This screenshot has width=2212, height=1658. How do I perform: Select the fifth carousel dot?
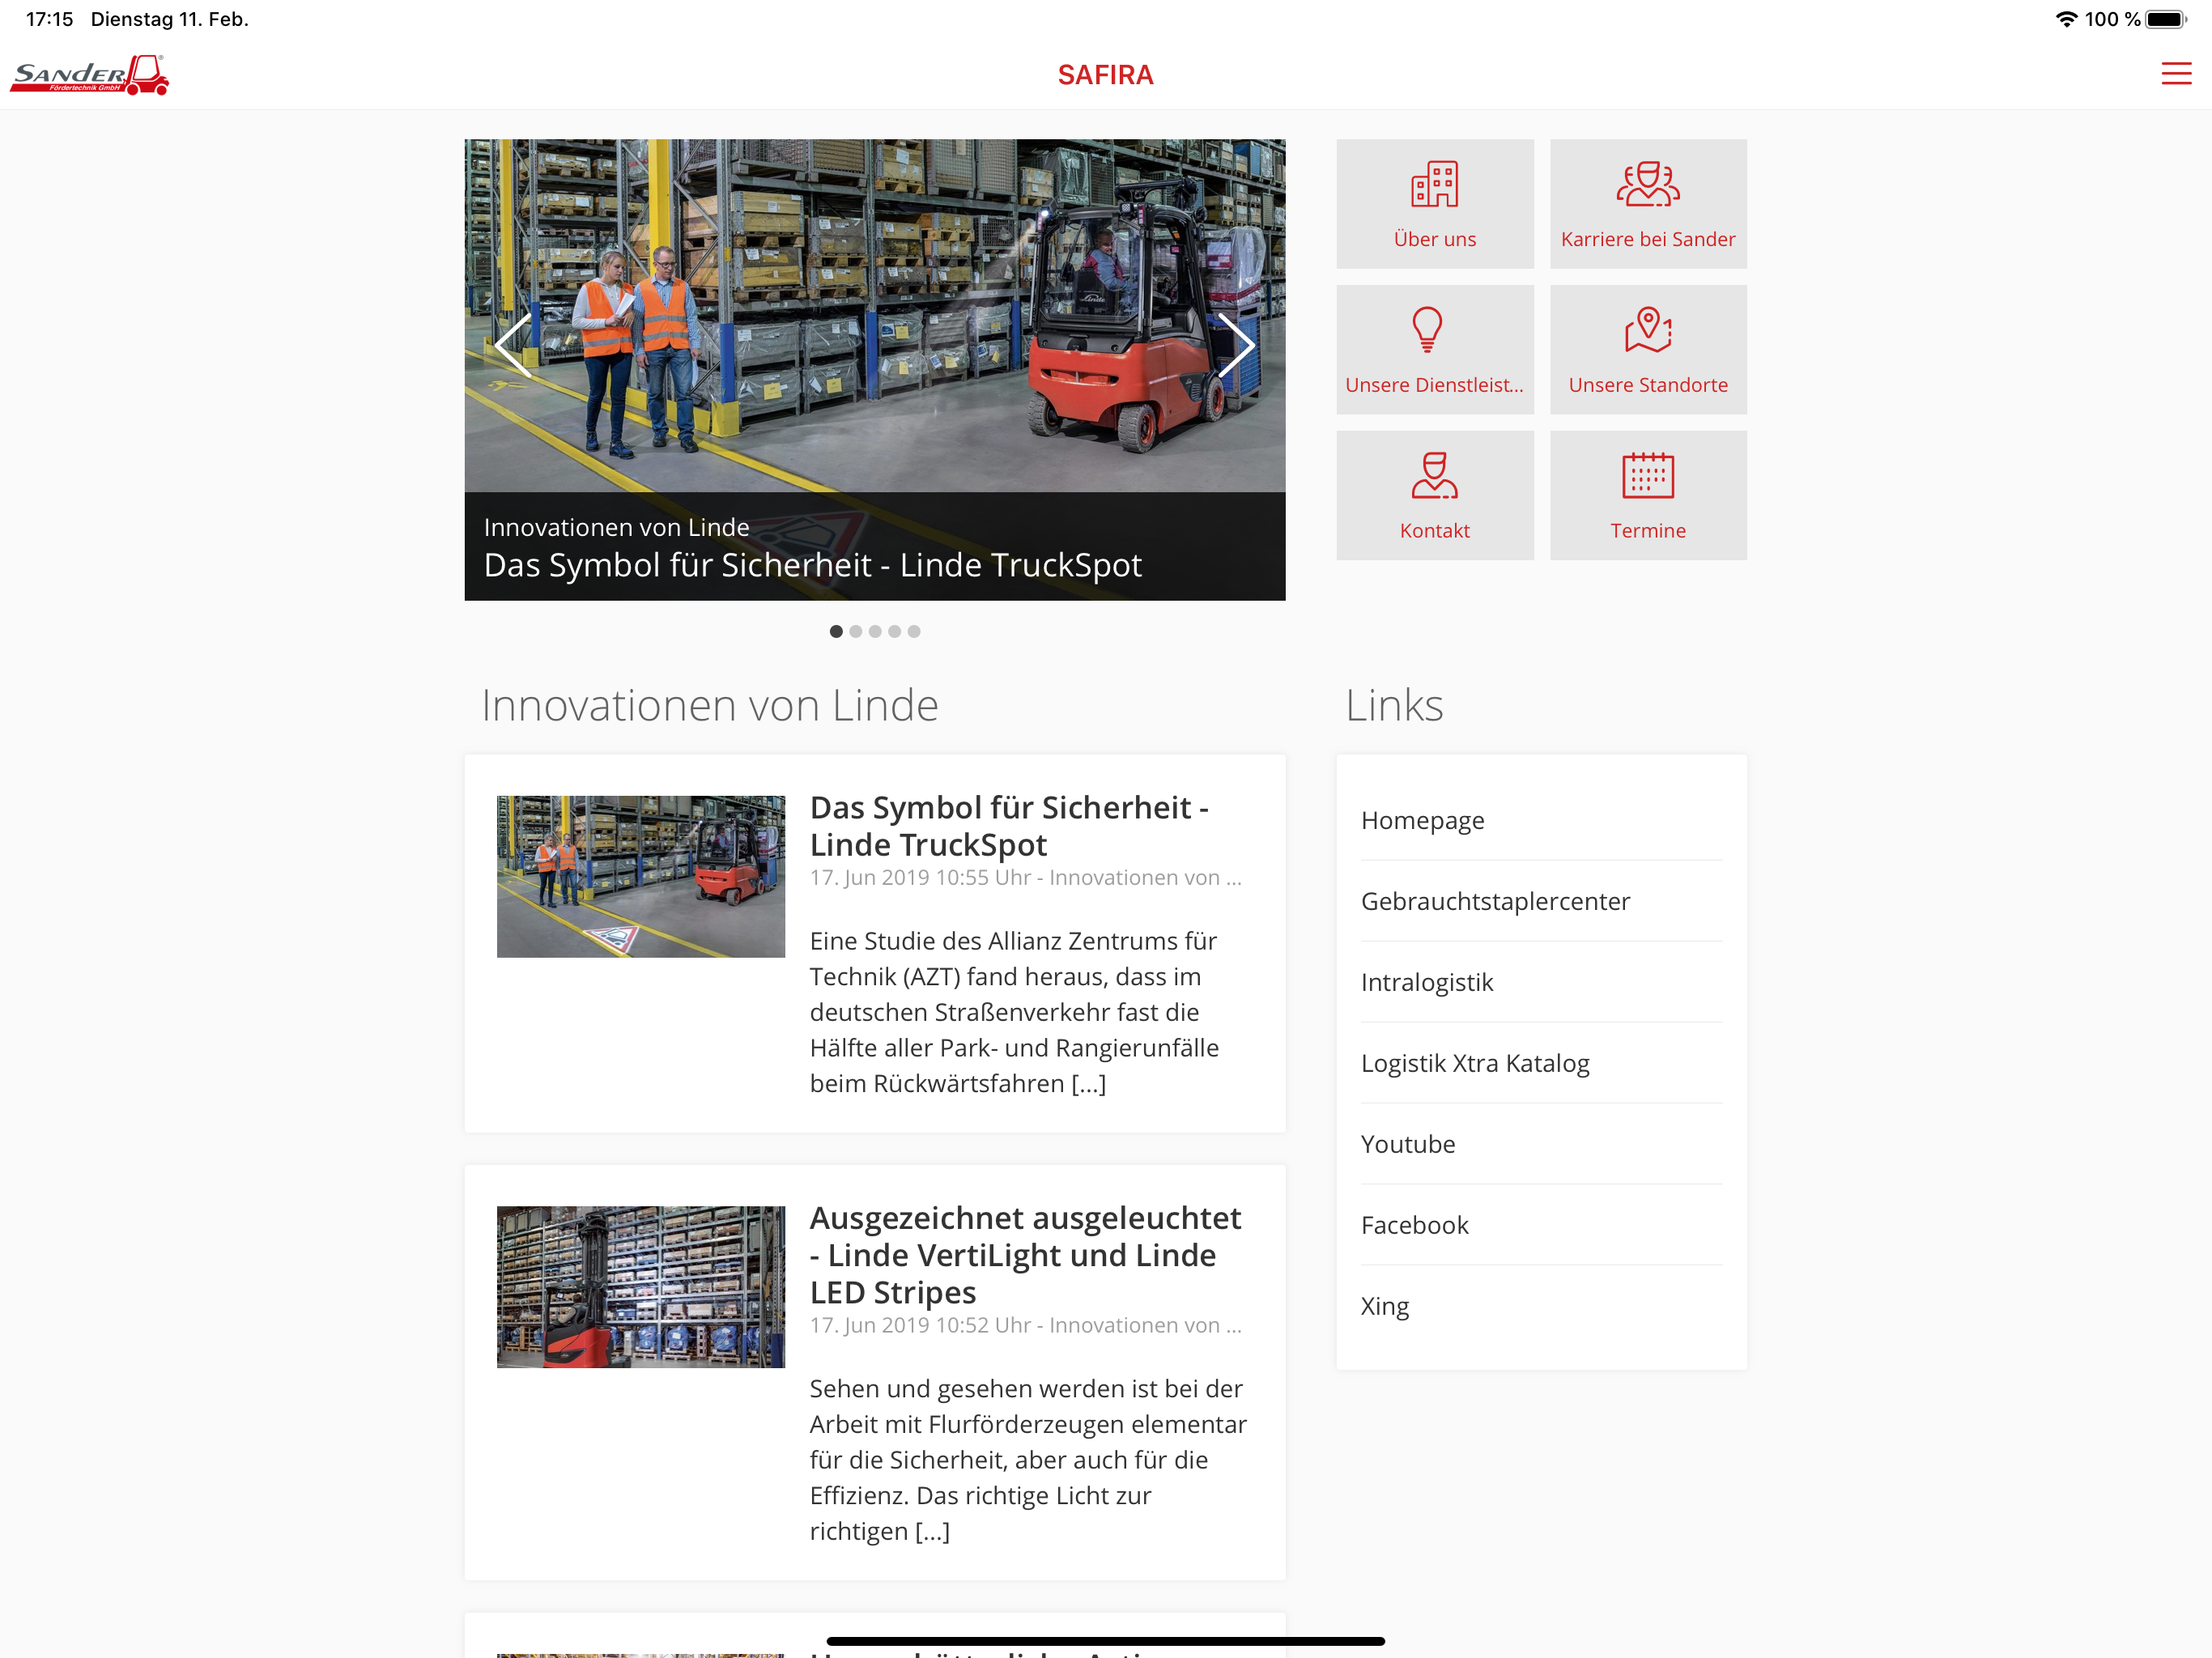click(x=914, y=631)
